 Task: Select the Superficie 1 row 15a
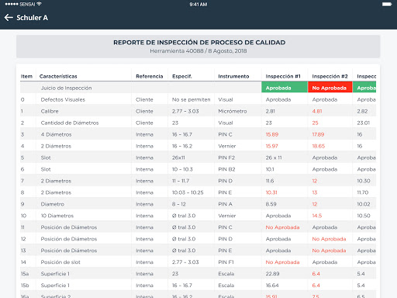(x=198, y=274)
